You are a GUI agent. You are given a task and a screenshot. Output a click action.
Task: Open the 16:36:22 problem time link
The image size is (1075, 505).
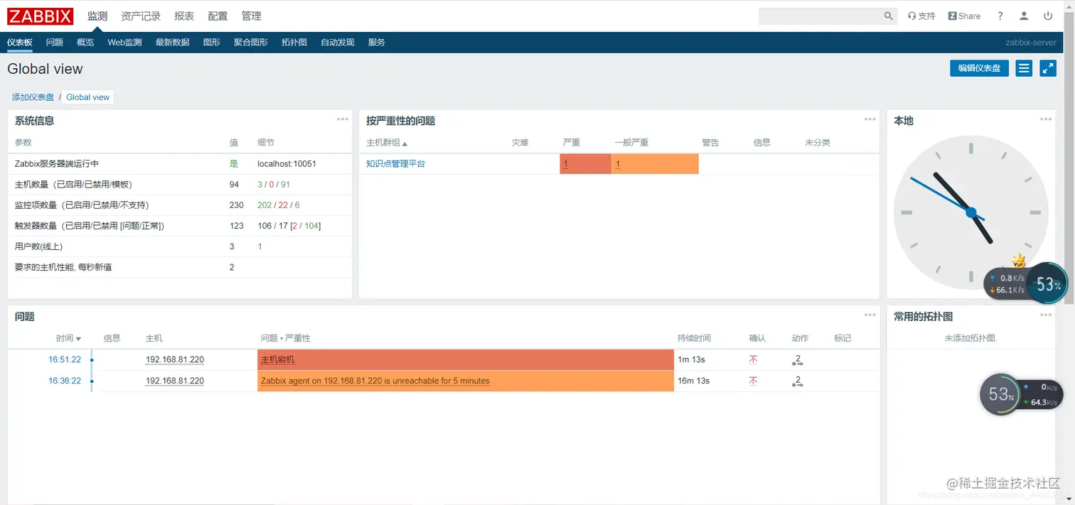pyautogui.click(x=65, y=381)
